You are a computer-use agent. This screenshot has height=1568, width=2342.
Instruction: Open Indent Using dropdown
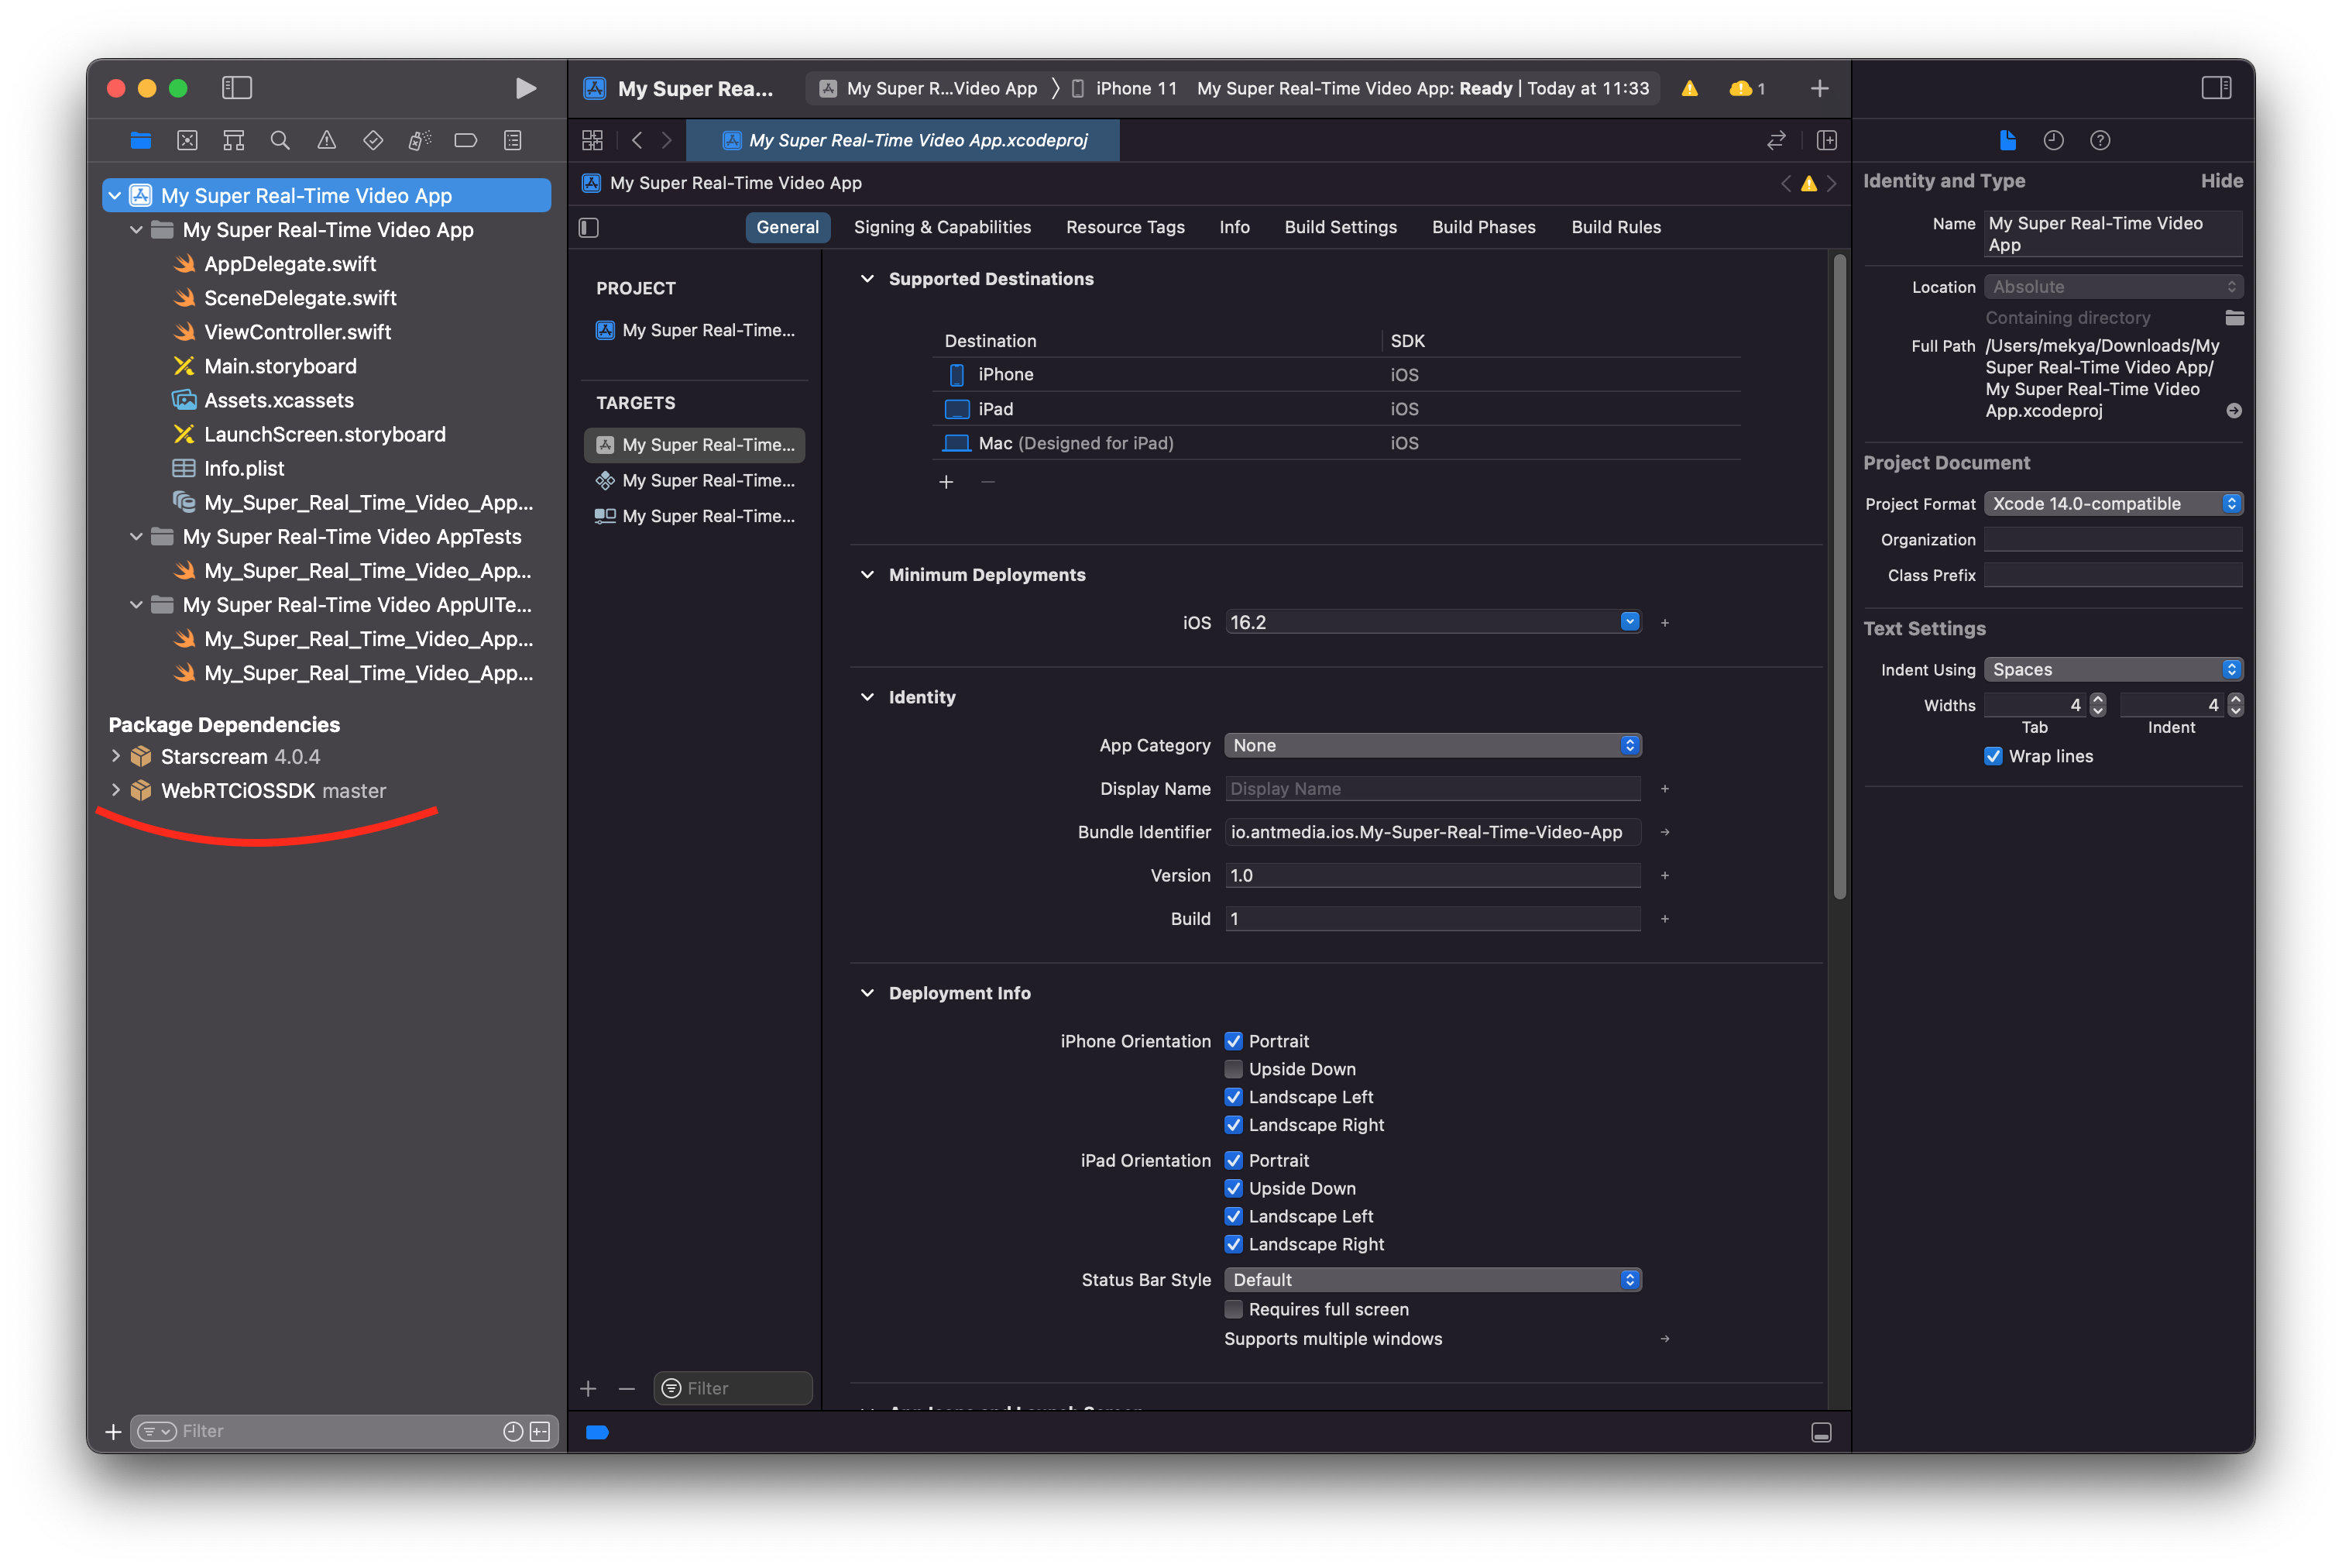pos(2113,669)
